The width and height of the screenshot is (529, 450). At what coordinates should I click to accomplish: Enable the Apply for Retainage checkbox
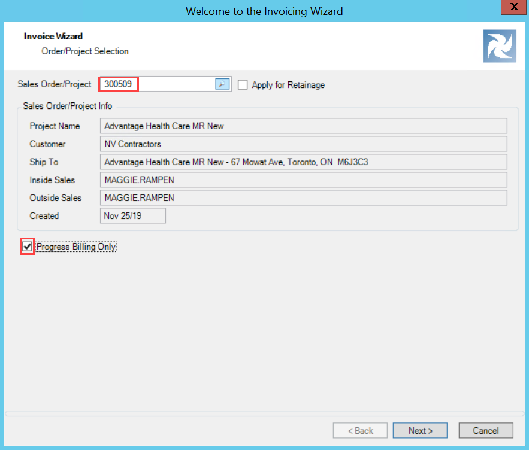[x=243, y=85]
